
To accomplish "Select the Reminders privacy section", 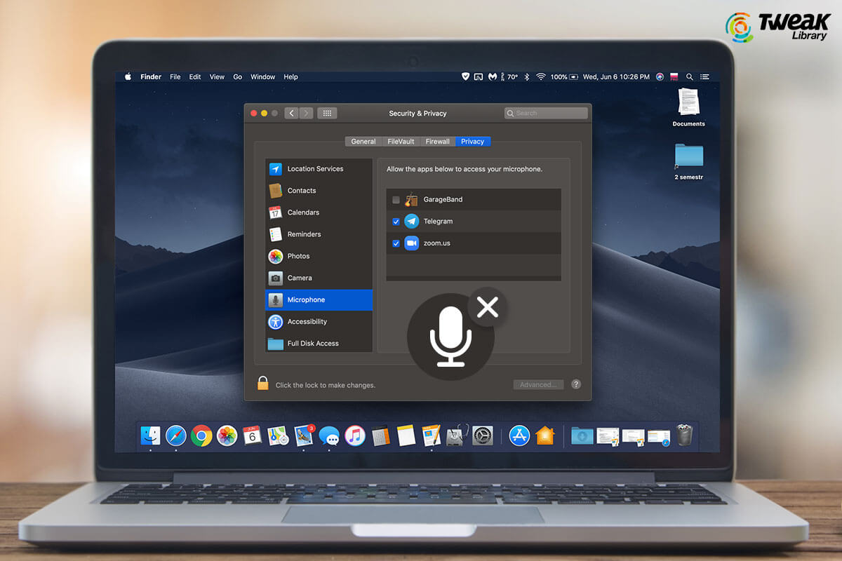I will coord(303,234).
